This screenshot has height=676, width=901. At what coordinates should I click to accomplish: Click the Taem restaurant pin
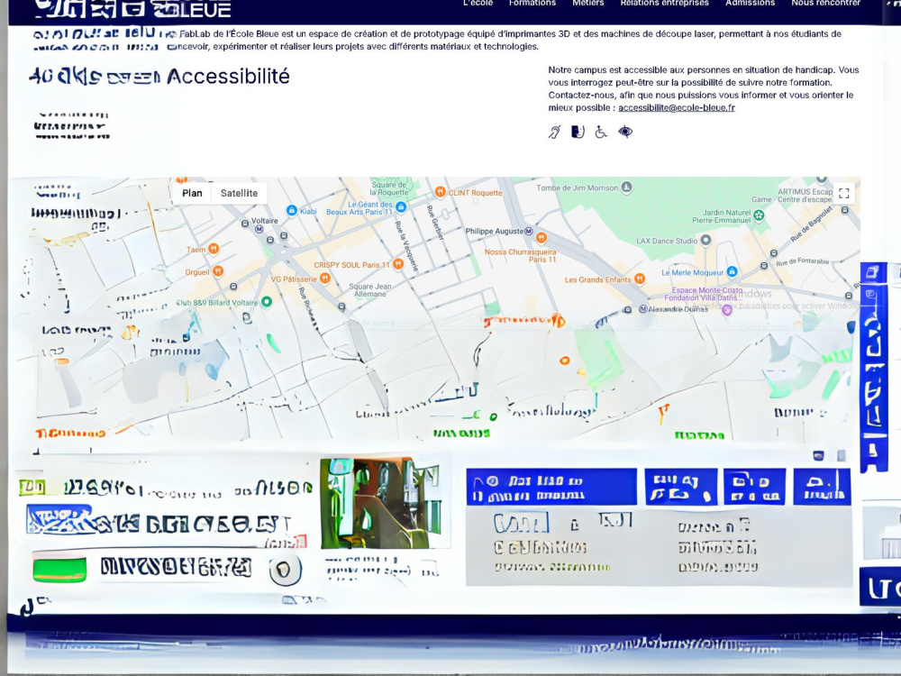214,249
